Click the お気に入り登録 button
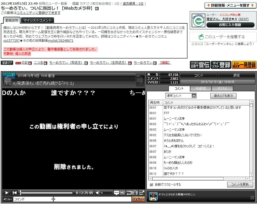This screenshot has width=257, height=205. (230, 25)
